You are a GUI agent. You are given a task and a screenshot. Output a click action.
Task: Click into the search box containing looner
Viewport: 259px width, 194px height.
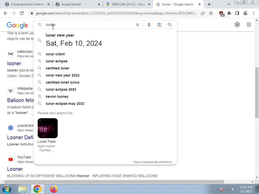tap(89, 25)
